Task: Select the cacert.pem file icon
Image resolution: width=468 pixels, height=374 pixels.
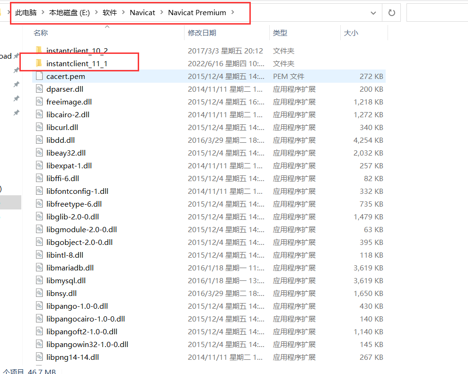Action: [x=39, y=76]
